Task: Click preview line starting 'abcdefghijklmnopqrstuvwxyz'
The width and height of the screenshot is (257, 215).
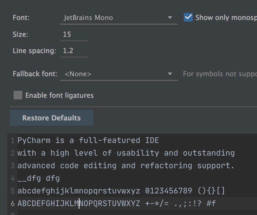Action: click(x=121, y=191)
